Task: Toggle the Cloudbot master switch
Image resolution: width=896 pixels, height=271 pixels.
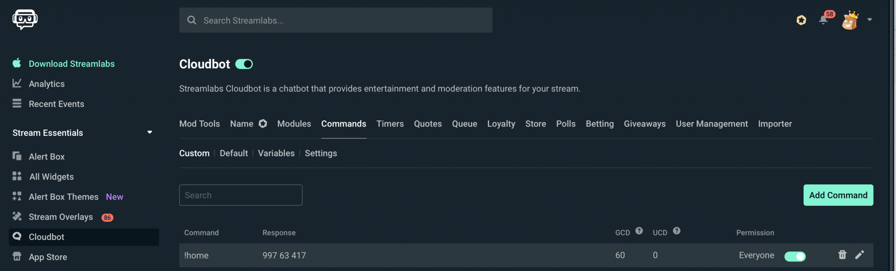Action: 244,64
